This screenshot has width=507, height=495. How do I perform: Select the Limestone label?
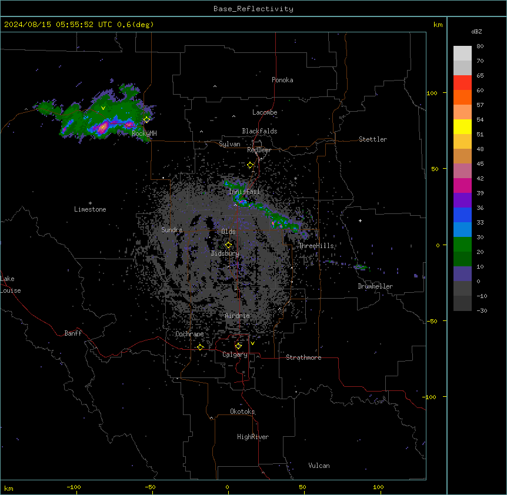[x=90, y=209]
